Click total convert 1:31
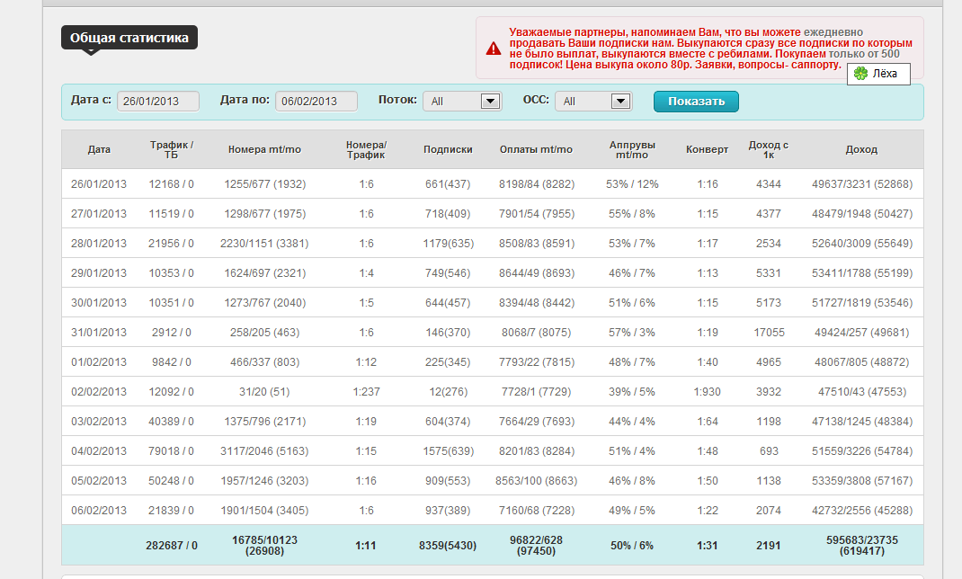The image size is (962, 579). [x=707, y=545]
